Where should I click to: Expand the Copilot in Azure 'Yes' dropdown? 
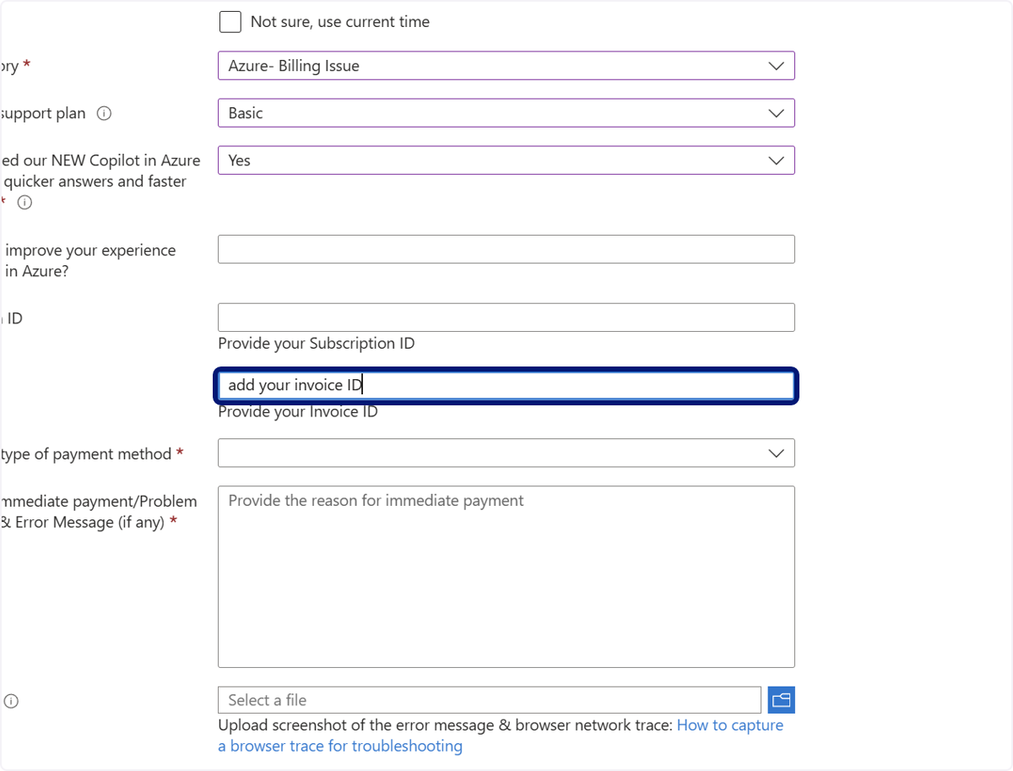click(x=506, y=160)
